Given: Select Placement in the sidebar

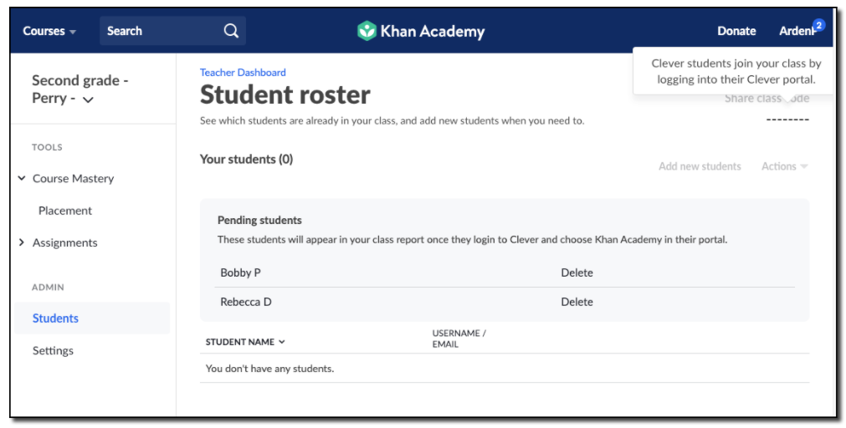Looking at the screenshot, I should (x=65, y=211).
